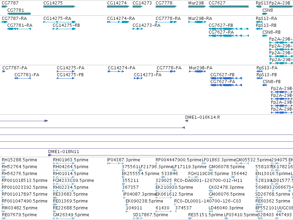Click the CG7778-PA protein
This screenshot has height=220, width=293.
[166, 71]
